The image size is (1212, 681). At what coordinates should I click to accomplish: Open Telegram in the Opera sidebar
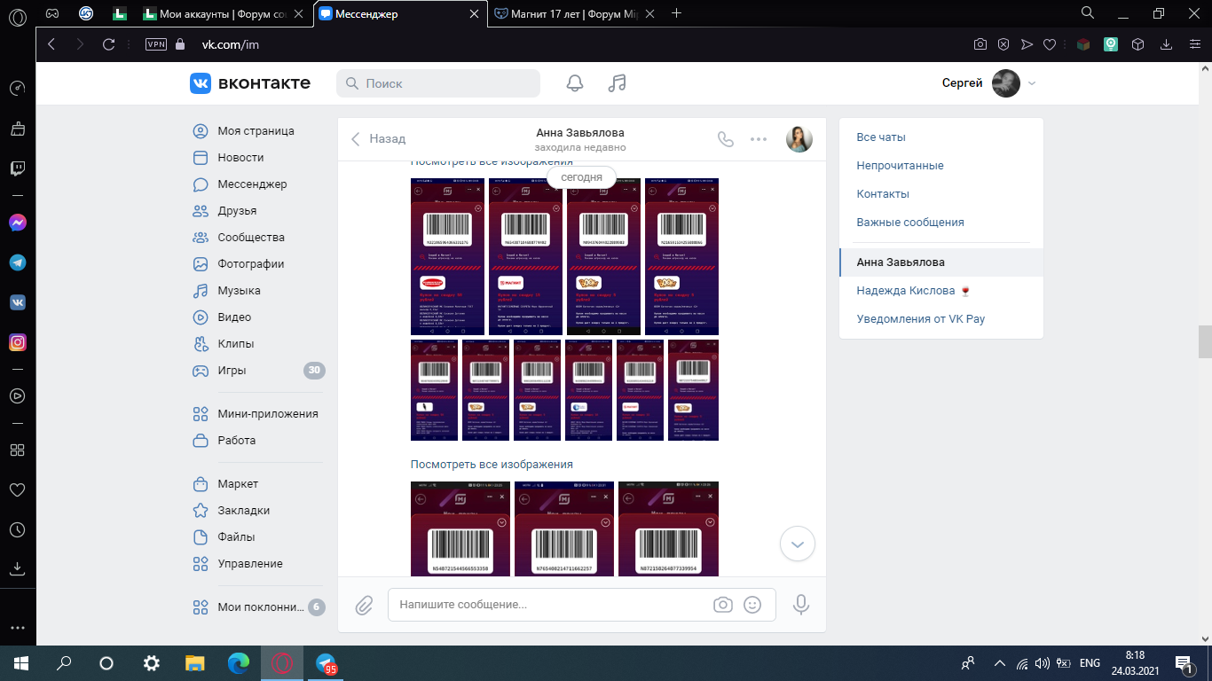pyautogui.click(x=17, y=262)
